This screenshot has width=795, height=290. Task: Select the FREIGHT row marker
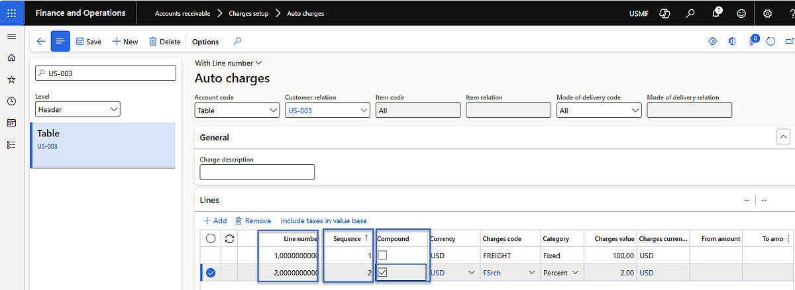click(x=211, y=256)
